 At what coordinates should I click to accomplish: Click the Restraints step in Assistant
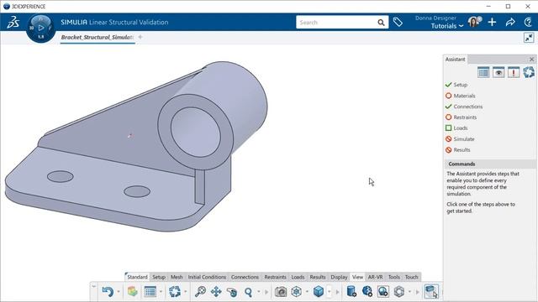[x=465, y=117]
